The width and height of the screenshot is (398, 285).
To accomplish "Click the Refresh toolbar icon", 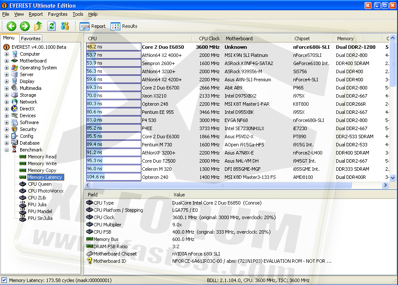I will point(51,26).
